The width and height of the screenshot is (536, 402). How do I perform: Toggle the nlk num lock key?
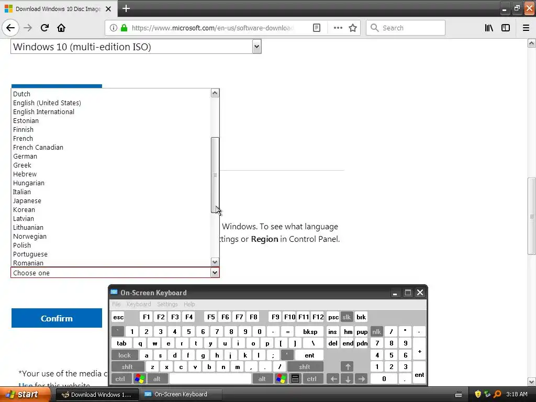tap(376, 331)
